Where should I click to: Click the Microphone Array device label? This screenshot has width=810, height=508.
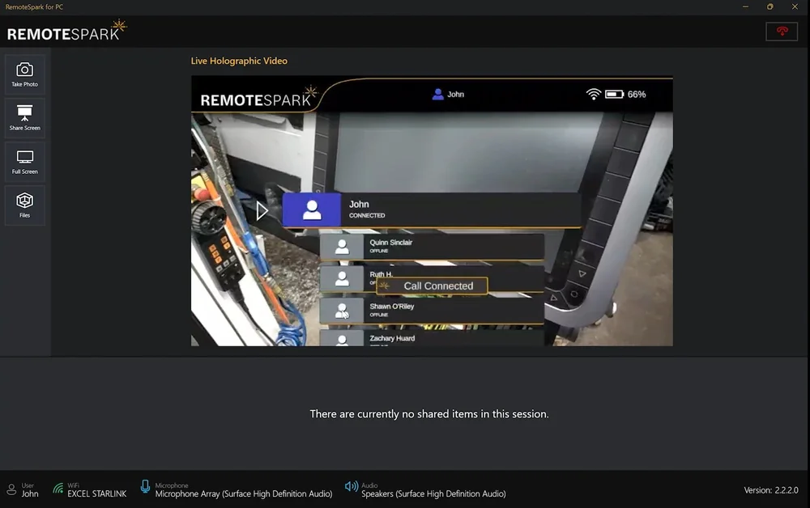click(x=243, y=493)
